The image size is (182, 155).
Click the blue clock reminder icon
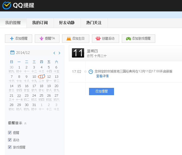coord(91,72)
